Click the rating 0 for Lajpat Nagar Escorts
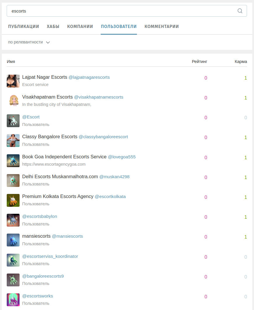254x310 pixels. point(206,78)
